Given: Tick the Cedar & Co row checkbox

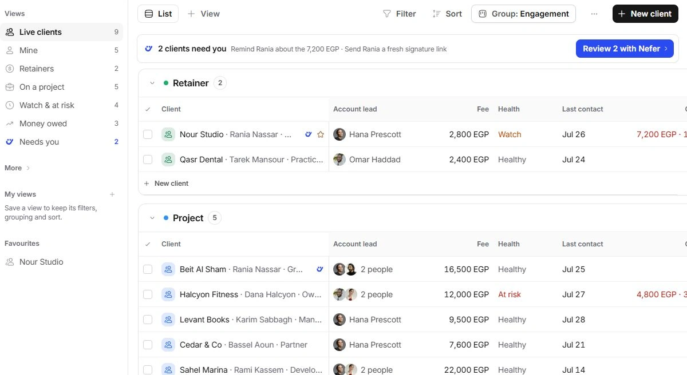Looking at the screenshot, I should pyautogui.click(x=148, y=345).
